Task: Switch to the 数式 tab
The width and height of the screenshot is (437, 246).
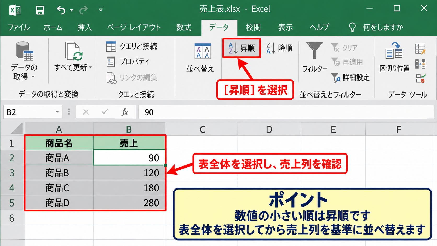Action: (x=184, y=27)
